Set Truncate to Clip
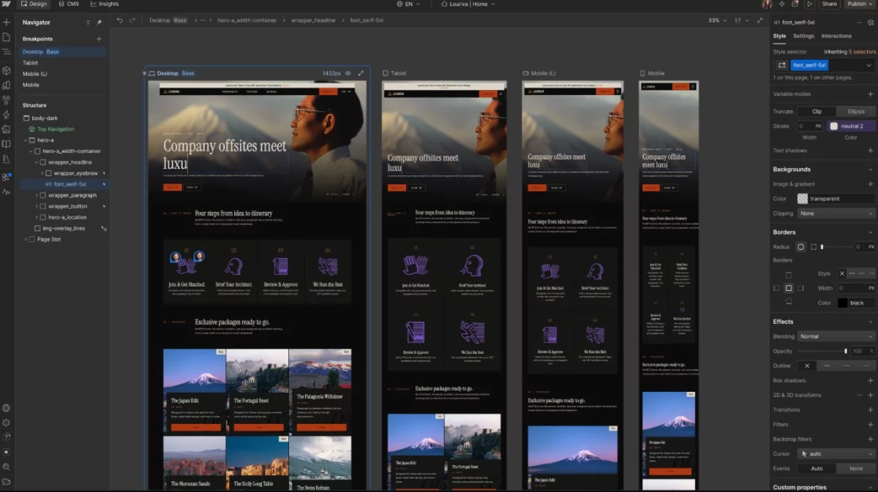Image resolution: width=878 pixels, height=492 pixels. tap(817, 111)
